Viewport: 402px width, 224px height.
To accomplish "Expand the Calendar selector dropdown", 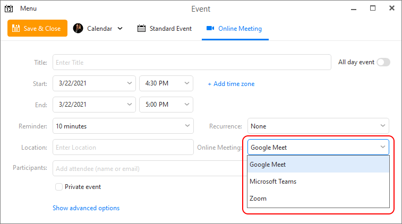I will coord(120,29).
